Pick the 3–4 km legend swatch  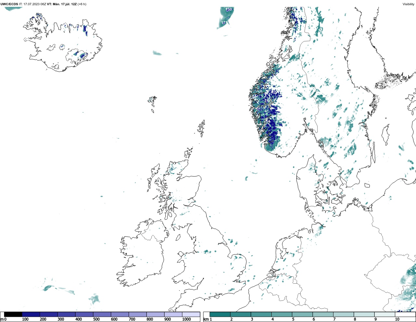261,315
